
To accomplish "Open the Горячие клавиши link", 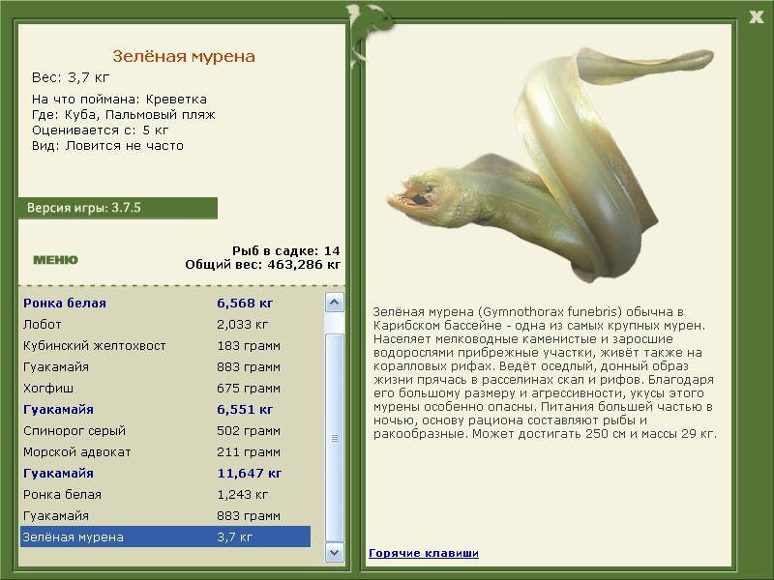I will [424, 553].
